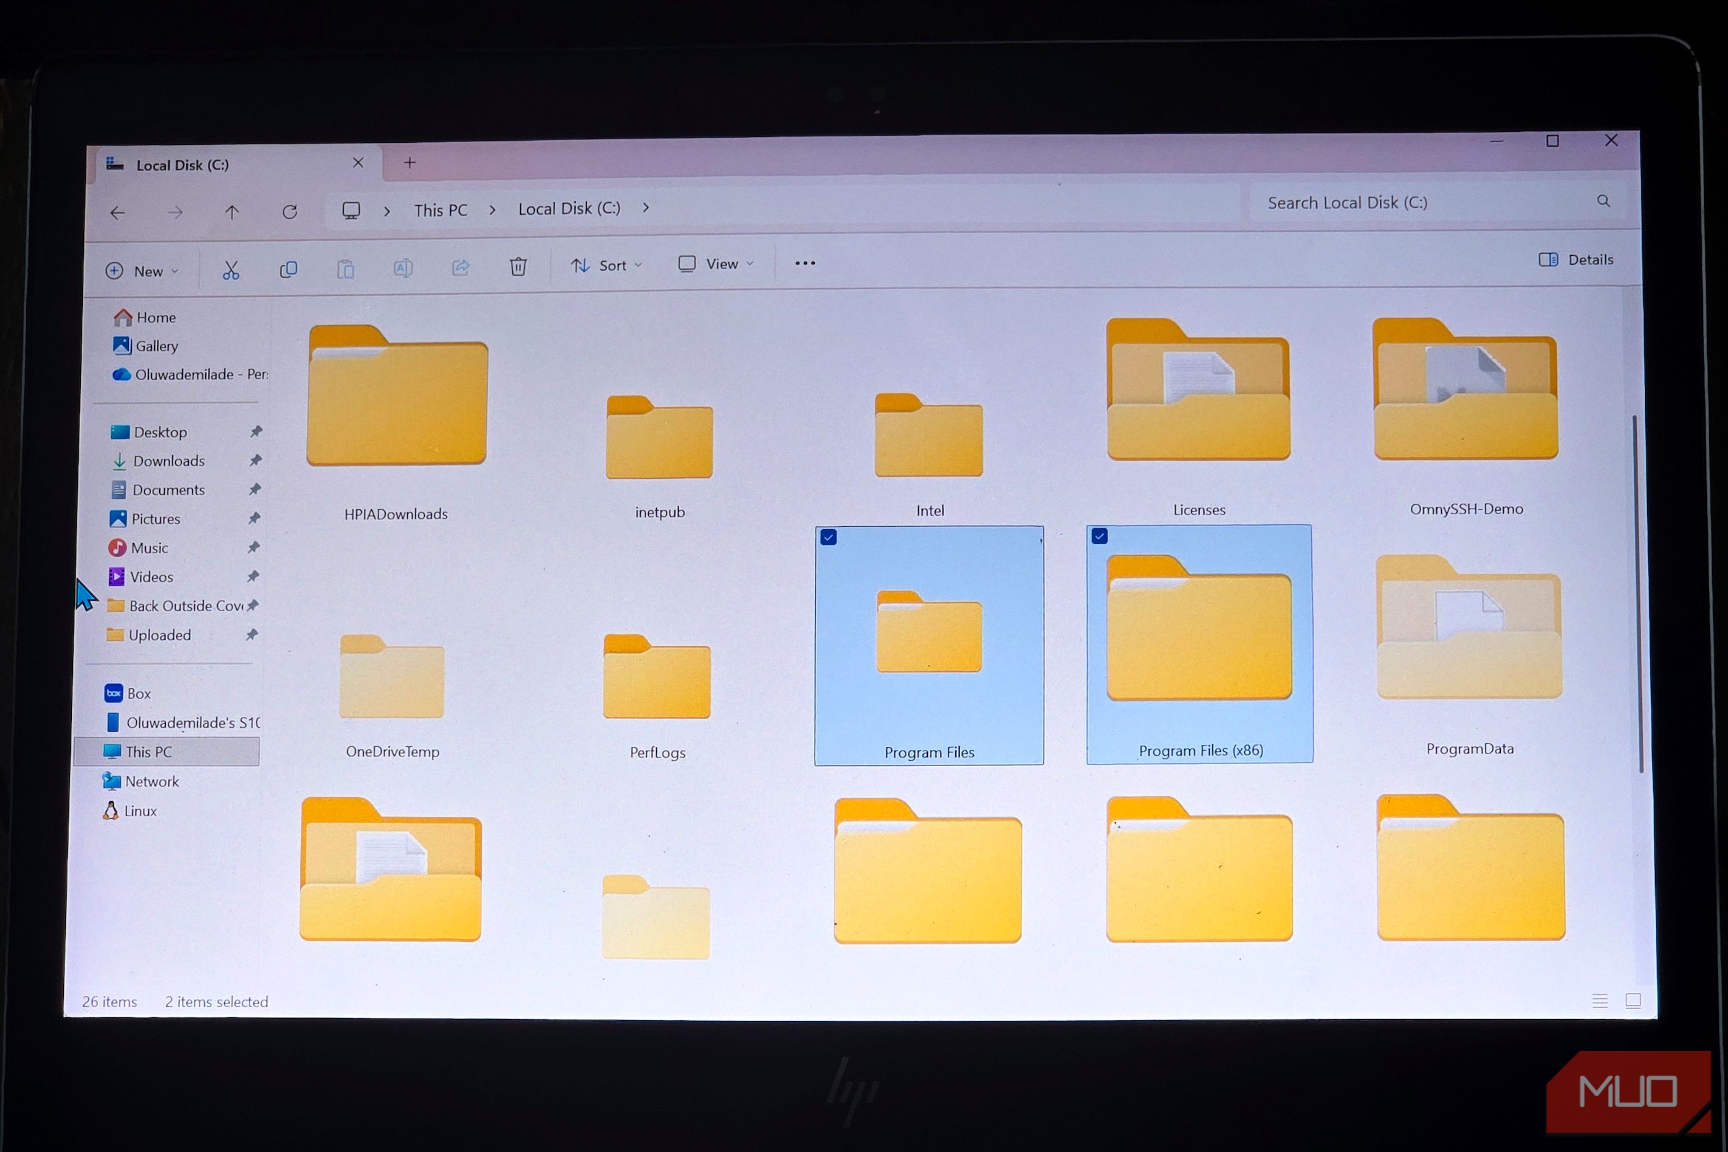Click the Paste clipboard icon
The height and width of the screenshot is (1152, 1728).
tap(345, 269)
